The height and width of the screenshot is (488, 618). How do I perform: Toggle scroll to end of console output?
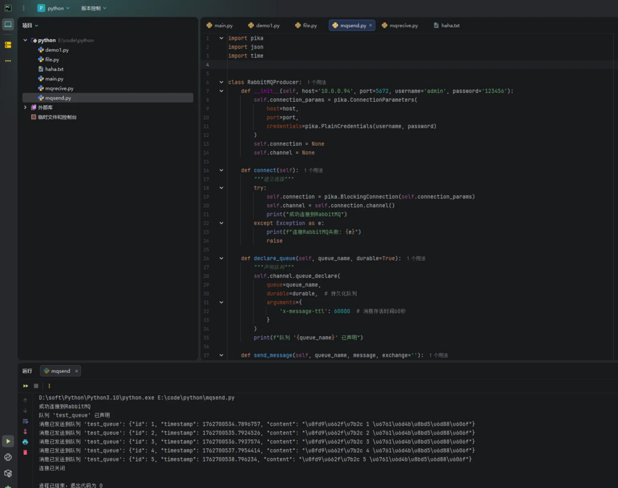point(25,431)
